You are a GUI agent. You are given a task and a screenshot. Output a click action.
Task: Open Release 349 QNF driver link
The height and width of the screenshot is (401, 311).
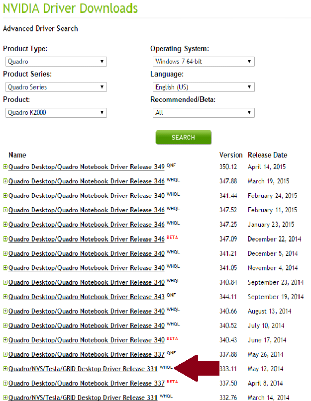click(x=87, y=167)
